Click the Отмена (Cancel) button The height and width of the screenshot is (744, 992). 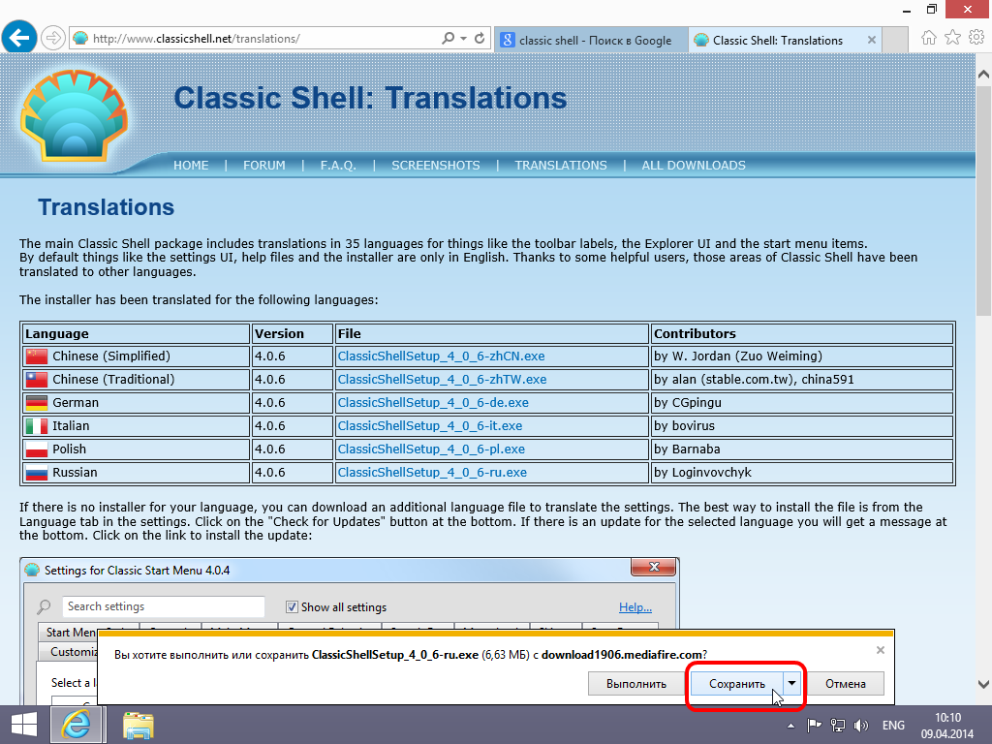coord(845,684)
